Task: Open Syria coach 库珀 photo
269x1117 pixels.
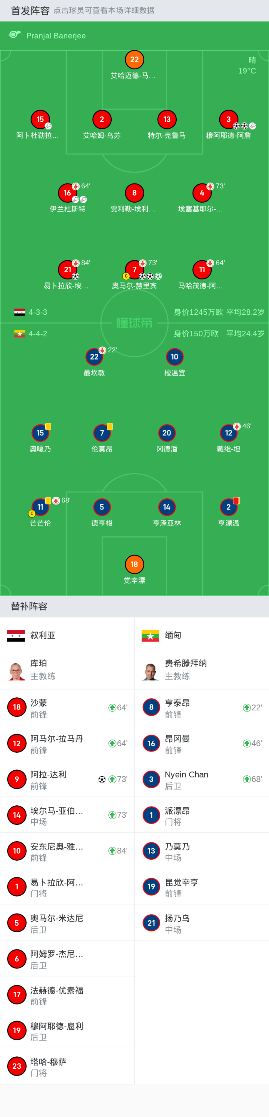Action: [x=16, y=671]
